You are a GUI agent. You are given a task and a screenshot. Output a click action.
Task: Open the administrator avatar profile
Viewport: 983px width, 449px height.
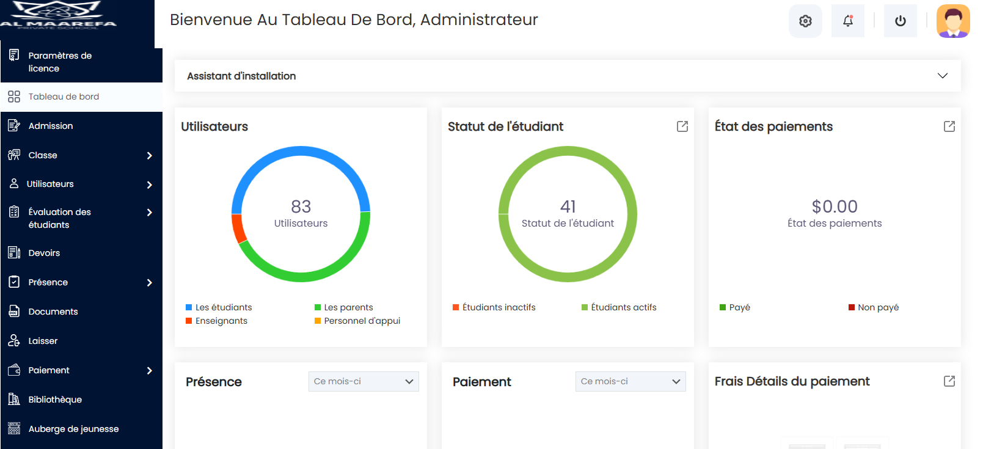[953, 21]
